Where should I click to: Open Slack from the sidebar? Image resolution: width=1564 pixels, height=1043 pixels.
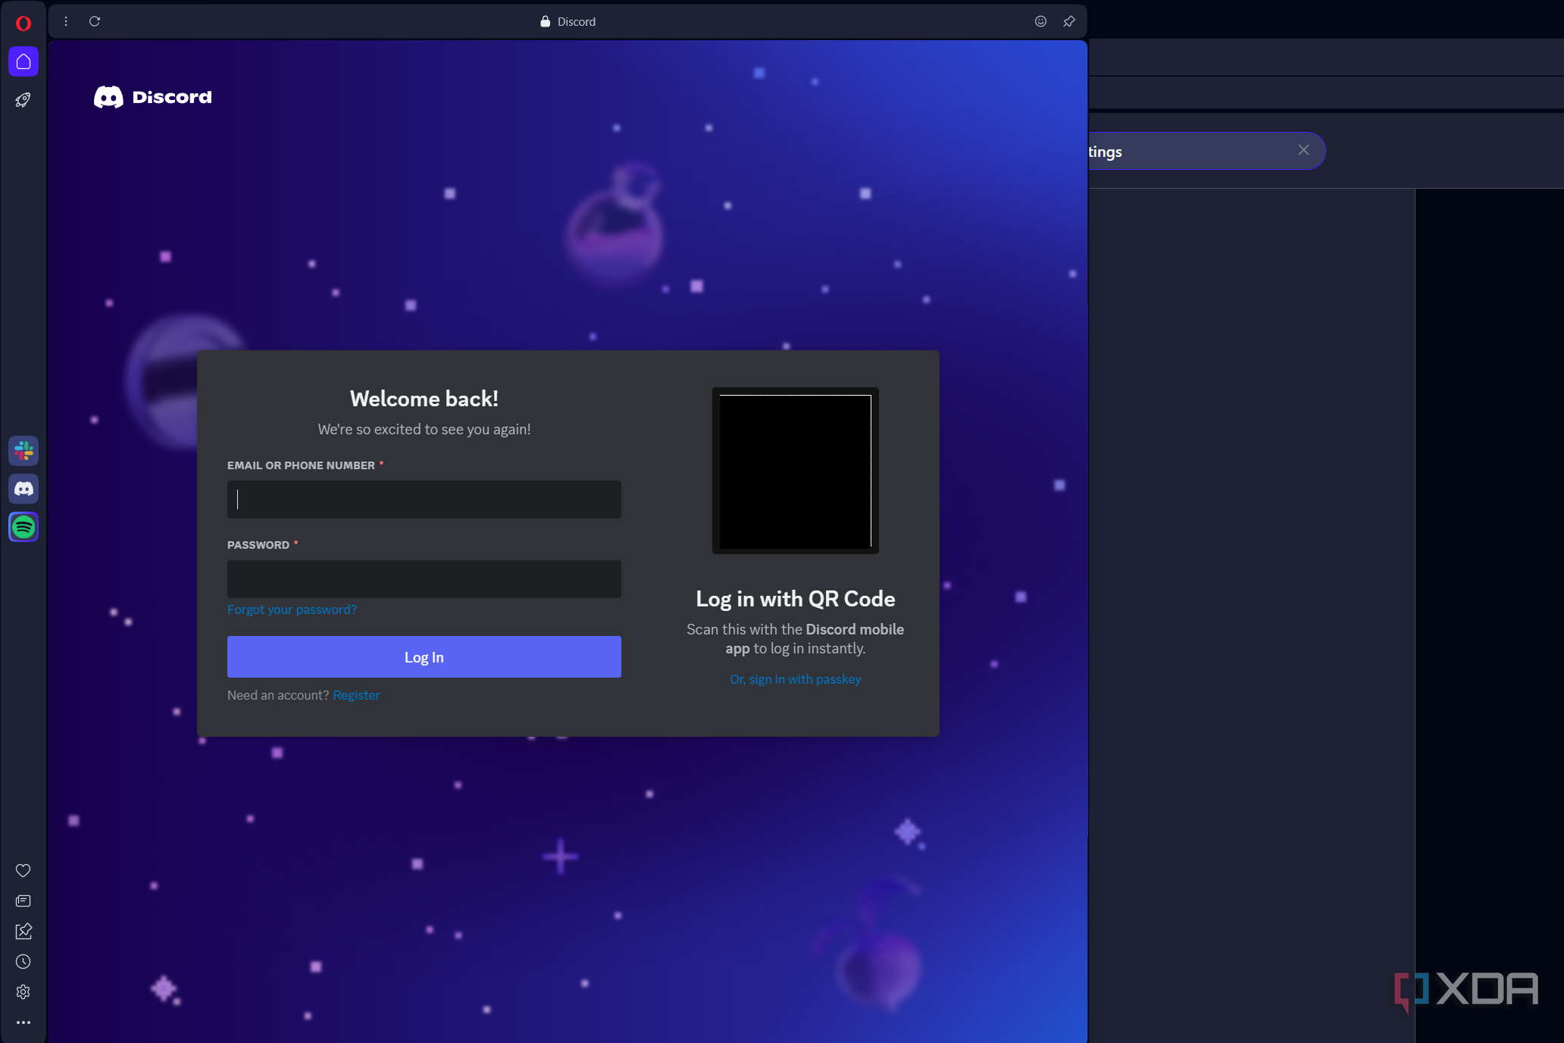pos(23,451)
